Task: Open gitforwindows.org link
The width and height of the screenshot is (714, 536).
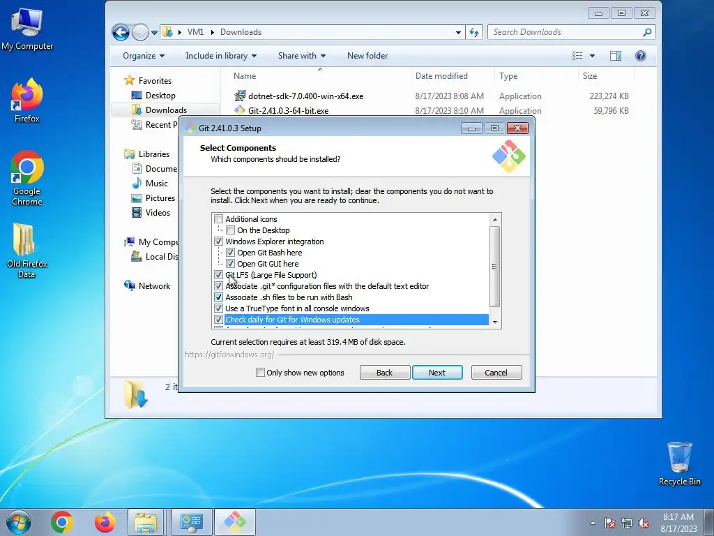Action: [229, 355]
